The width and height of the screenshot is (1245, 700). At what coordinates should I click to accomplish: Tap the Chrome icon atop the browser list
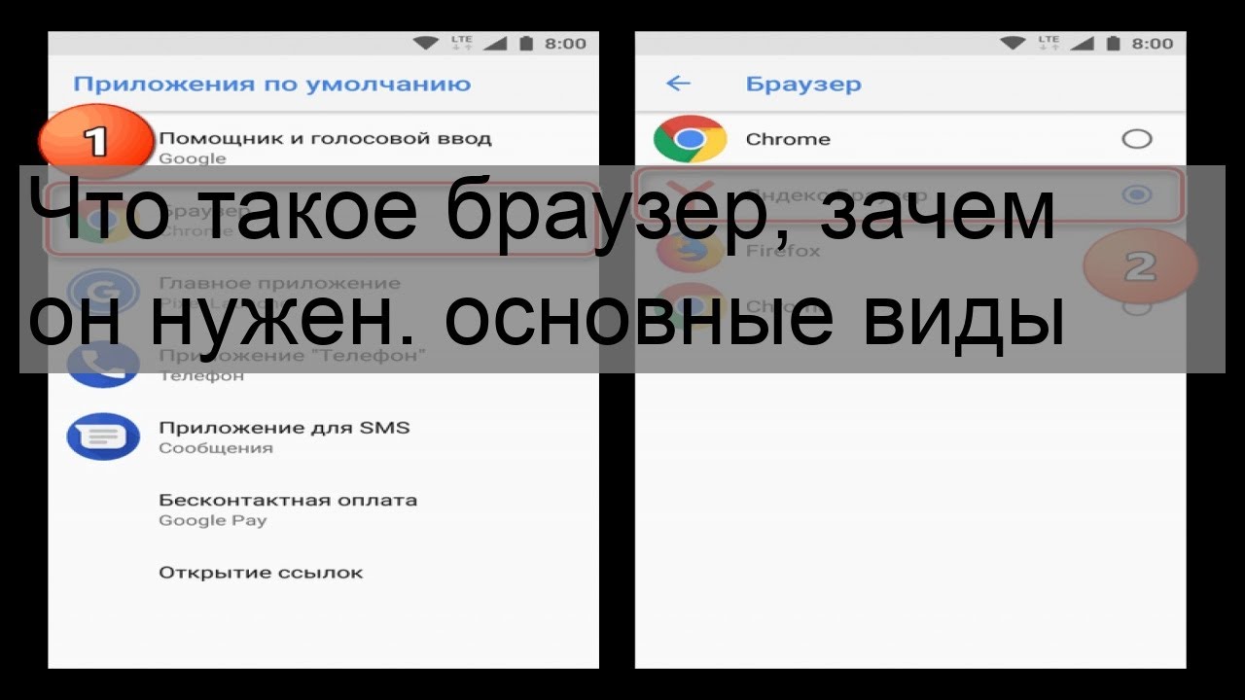click(690, 139)
